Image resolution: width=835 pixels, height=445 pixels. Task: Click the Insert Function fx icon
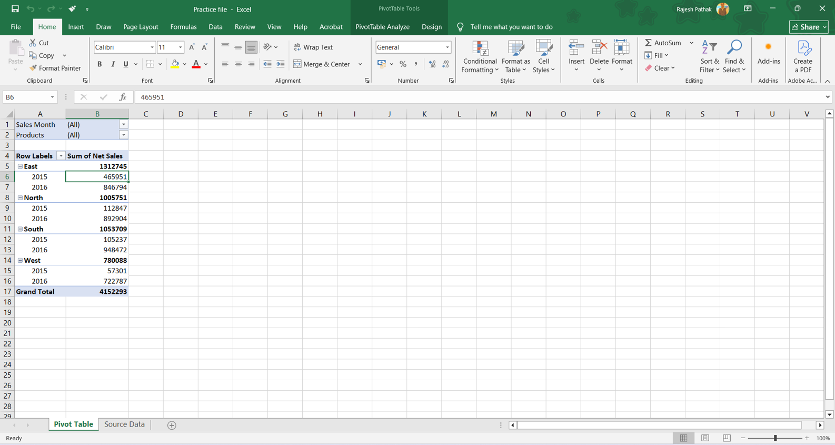(x=123, y=97)
